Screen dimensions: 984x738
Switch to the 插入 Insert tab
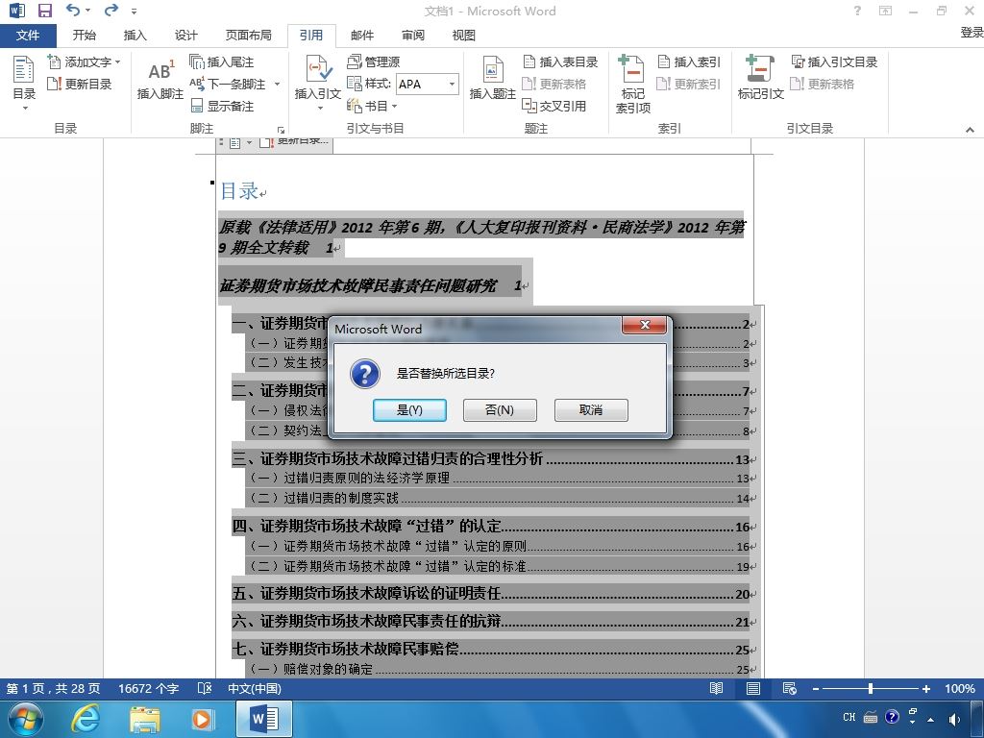click(135, 36)
